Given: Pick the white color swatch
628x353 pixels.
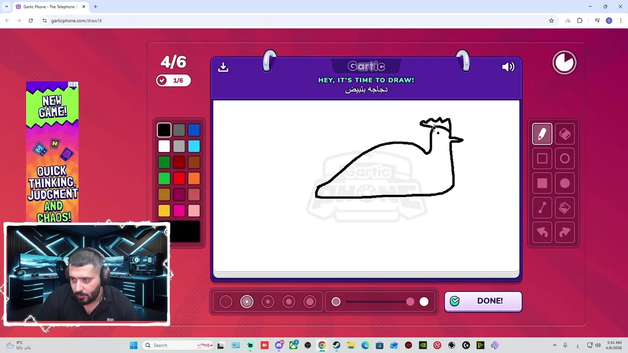Looking at the screenshot, I should pos(164,146).
